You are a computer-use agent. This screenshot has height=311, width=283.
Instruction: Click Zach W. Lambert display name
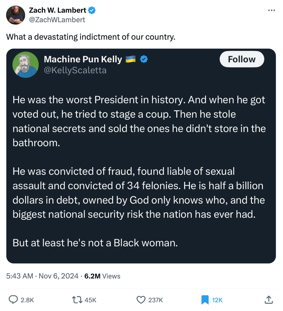click(x=57, y=10)
